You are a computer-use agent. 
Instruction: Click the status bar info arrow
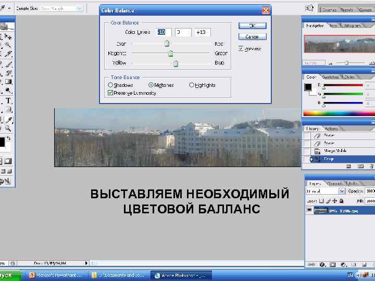pyautogui.click(x=86, y=263)
